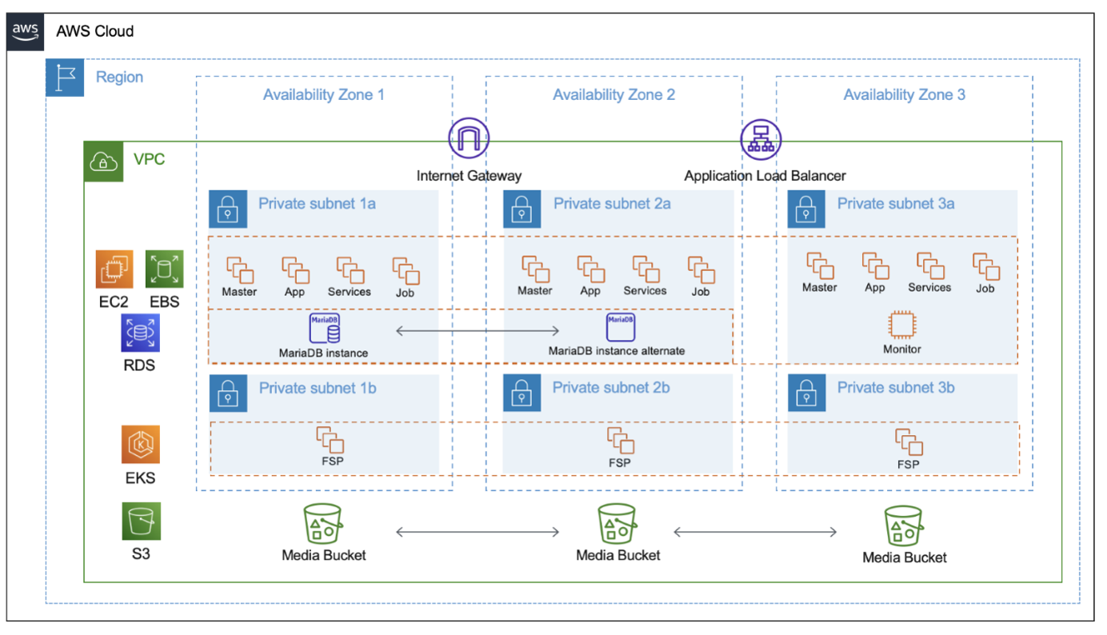Click the Private subnet 3b lock icon

click(807, 393)
